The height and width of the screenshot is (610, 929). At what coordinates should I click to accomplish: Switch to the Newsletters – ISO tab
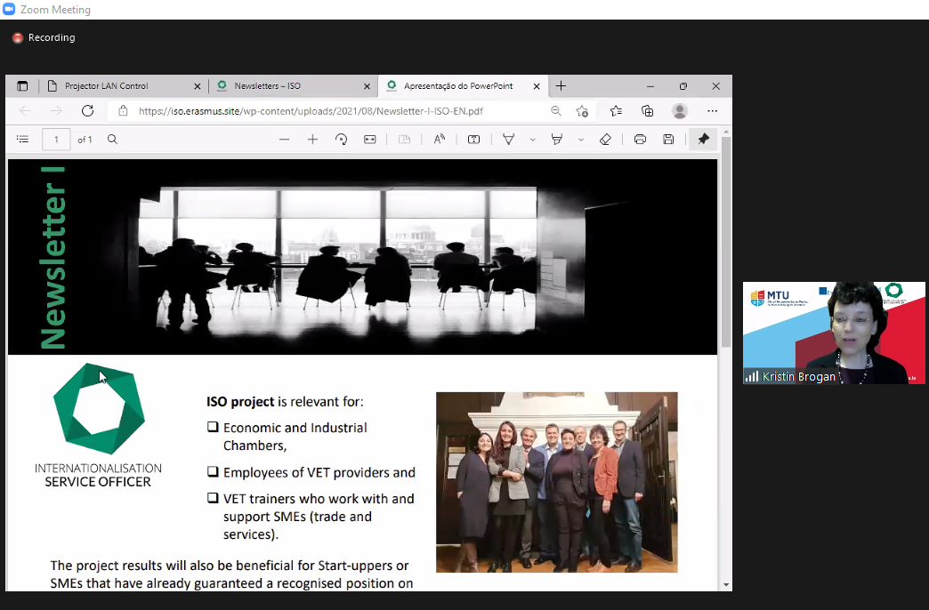(x=267, y=86)
